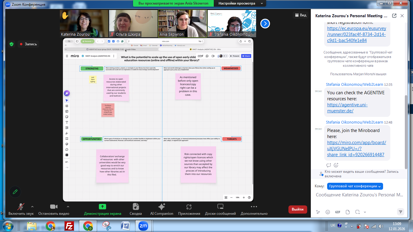Open the Кому recipient dropdown

tap(355, 186)
